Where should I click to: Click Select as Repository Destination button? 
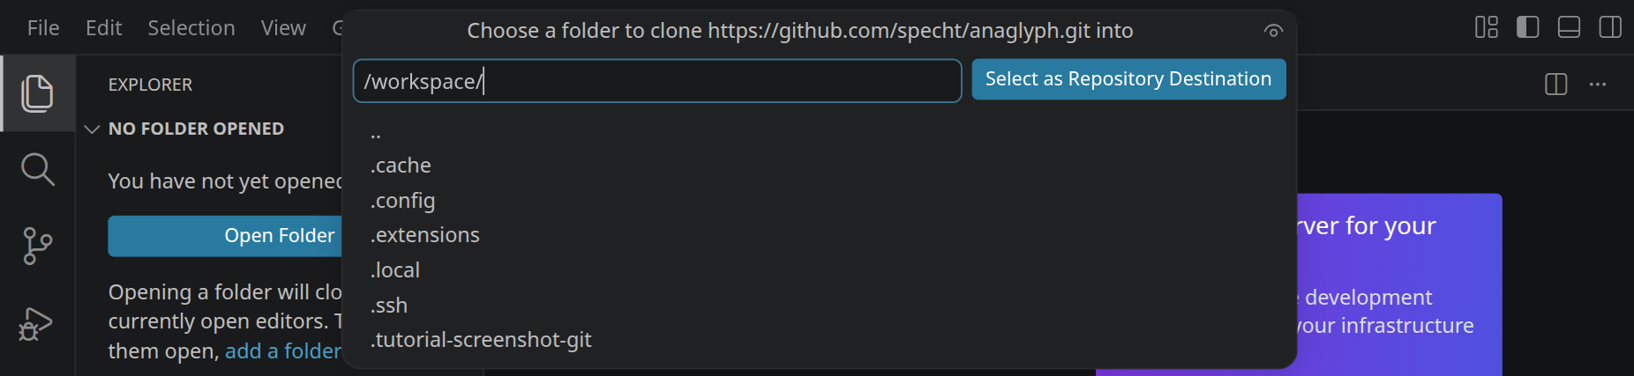[x=1128, y=79]
